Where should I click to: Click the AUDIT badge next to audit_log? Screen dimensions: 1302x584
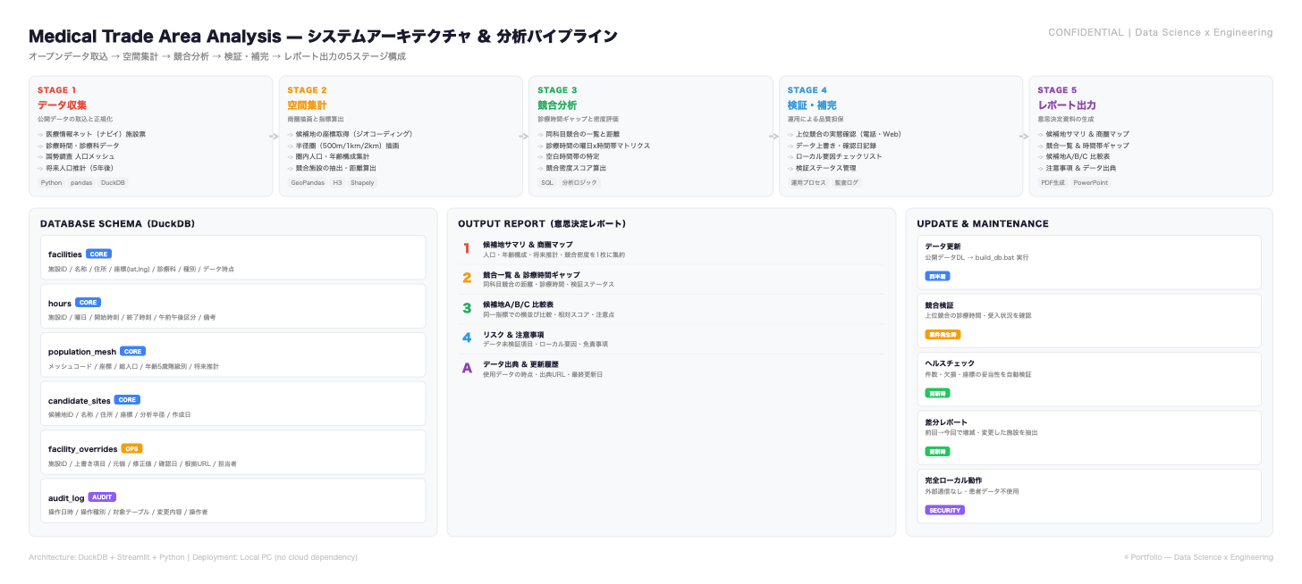click(x=102, y=497)
